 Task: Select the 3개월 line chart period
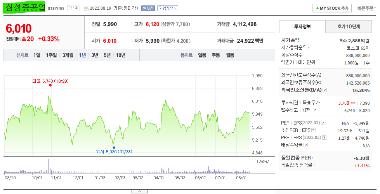click(x=68, y=55)
